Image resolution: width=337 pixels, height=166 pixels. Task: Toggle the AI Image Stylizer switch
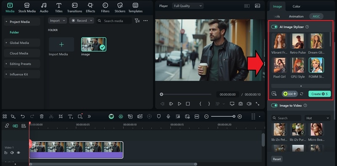(x=274, y=27)
